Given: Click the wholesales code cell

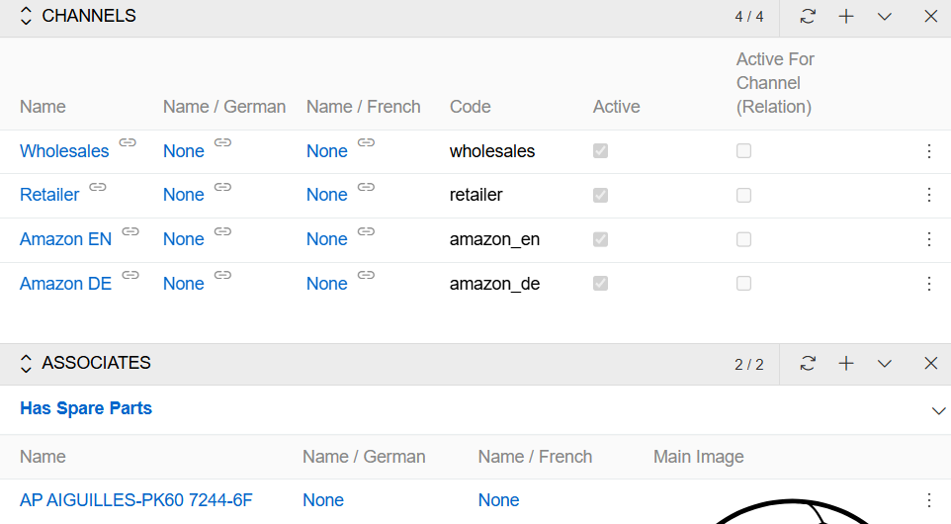Looking at the screenshot, I should point(492,151).
